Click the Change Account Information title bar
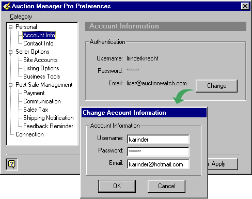Viewport: 252px width, 199px height. point(144,113)
